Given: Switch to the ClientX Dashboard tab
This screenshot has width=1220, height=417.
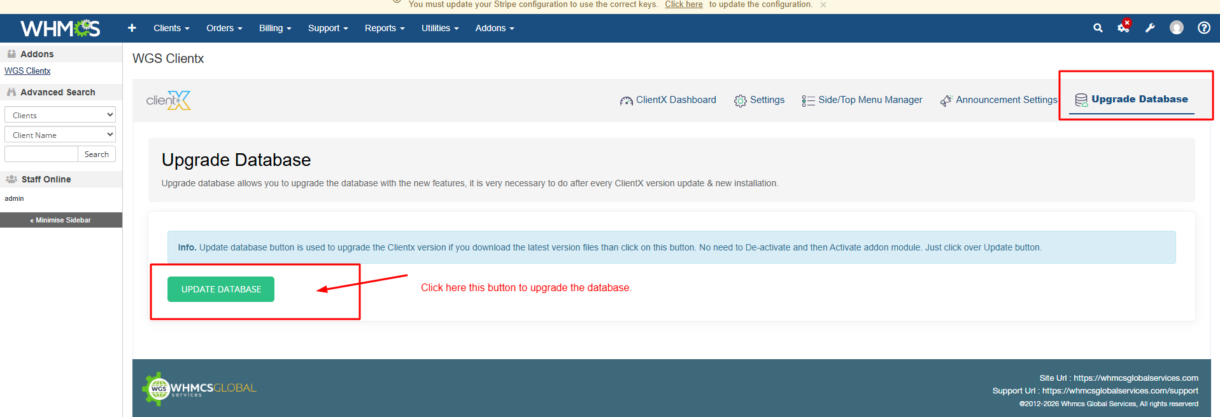Looking at the screenshot, I should tap(668, 100).
